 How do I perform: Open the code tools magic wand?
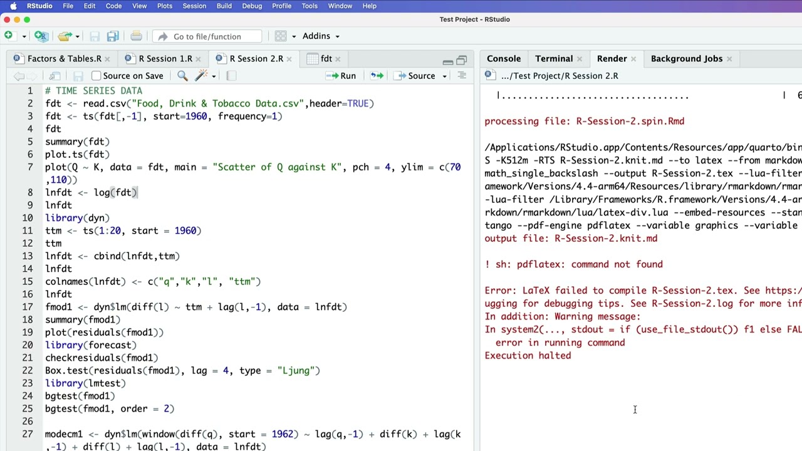(x=201, y=76)
